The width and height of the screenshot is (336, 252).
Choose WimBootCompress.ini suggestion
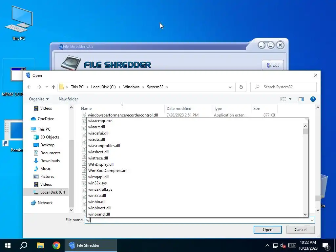[108, 171]
